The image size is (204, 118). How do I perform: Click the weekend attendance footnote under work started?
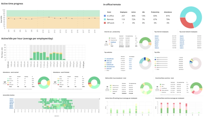pos(20,89)
